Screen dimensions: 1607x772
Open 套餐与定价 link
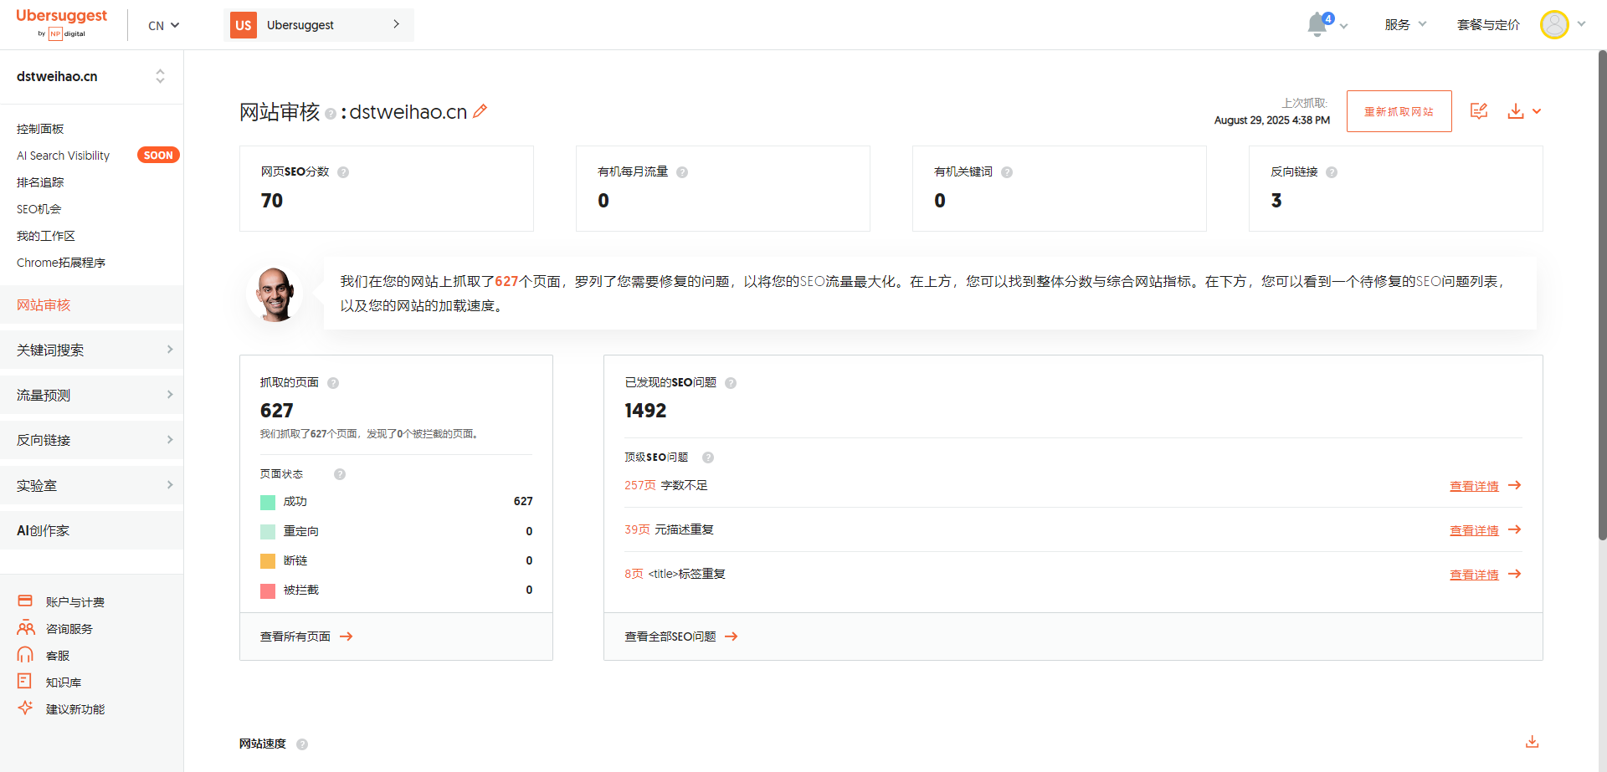click(x=1488, y=24)
